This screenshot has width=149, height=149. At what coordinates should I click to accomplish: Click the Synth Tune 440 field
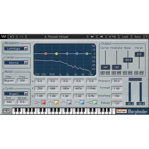tap(9, 102)
